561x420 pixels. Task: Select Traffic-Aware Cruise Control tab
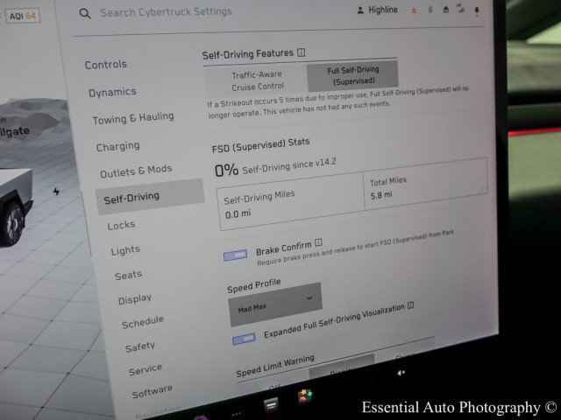(257, 80)
